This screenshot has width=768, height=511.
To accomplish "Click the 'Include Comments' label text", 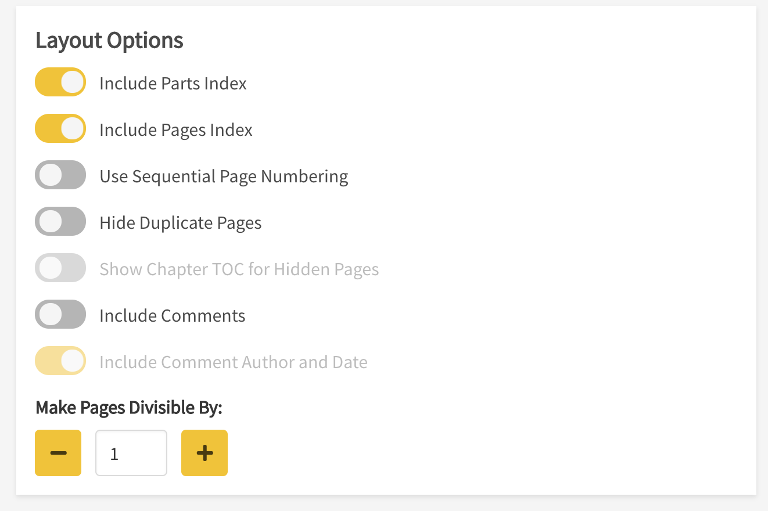I will [173, 316].
